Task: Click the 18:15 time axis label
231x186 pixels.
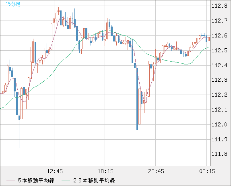Action: point(105,171)
